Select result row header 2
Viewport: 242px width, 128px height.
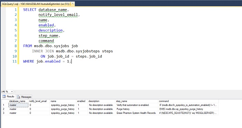(5, 109)
